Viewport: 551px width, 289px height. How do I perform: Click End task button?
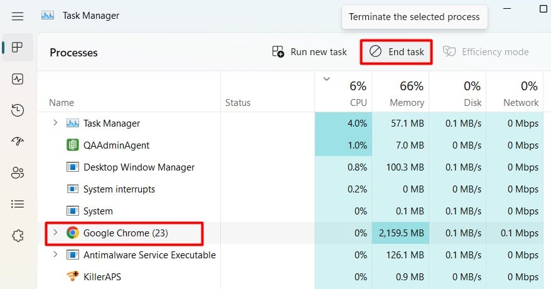point(397,52)
